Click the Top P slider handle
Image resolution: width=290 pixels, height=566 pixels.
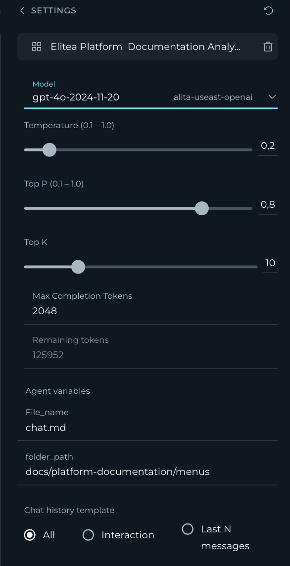pos(202,208)
